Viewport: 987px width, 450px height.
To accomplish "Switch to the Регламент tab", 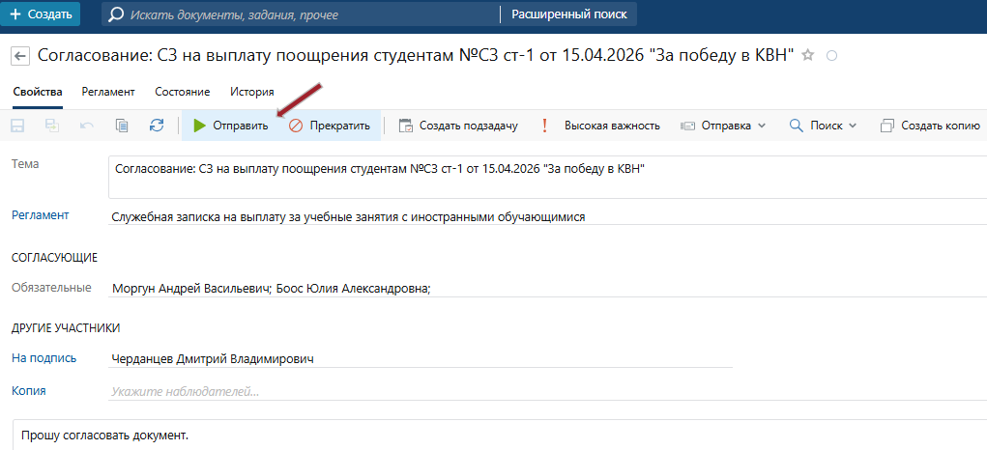I will tap(108, 92).
